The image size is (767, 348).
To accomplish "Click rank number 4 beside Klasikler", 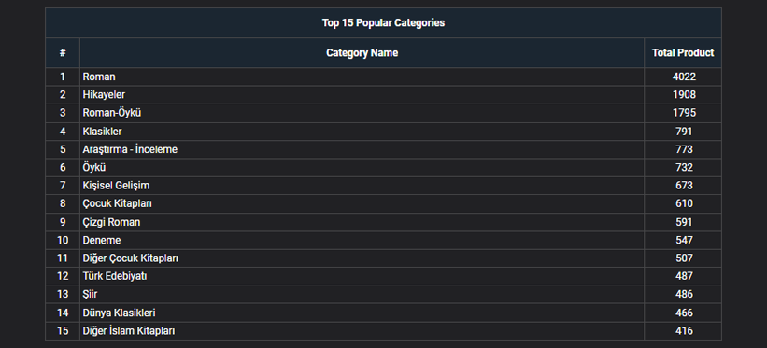I will [63, 132].
